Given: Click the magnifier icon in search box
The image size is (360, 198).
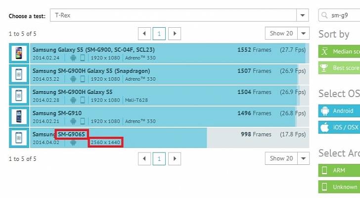Looking at the screenshot, I should 325,16.
